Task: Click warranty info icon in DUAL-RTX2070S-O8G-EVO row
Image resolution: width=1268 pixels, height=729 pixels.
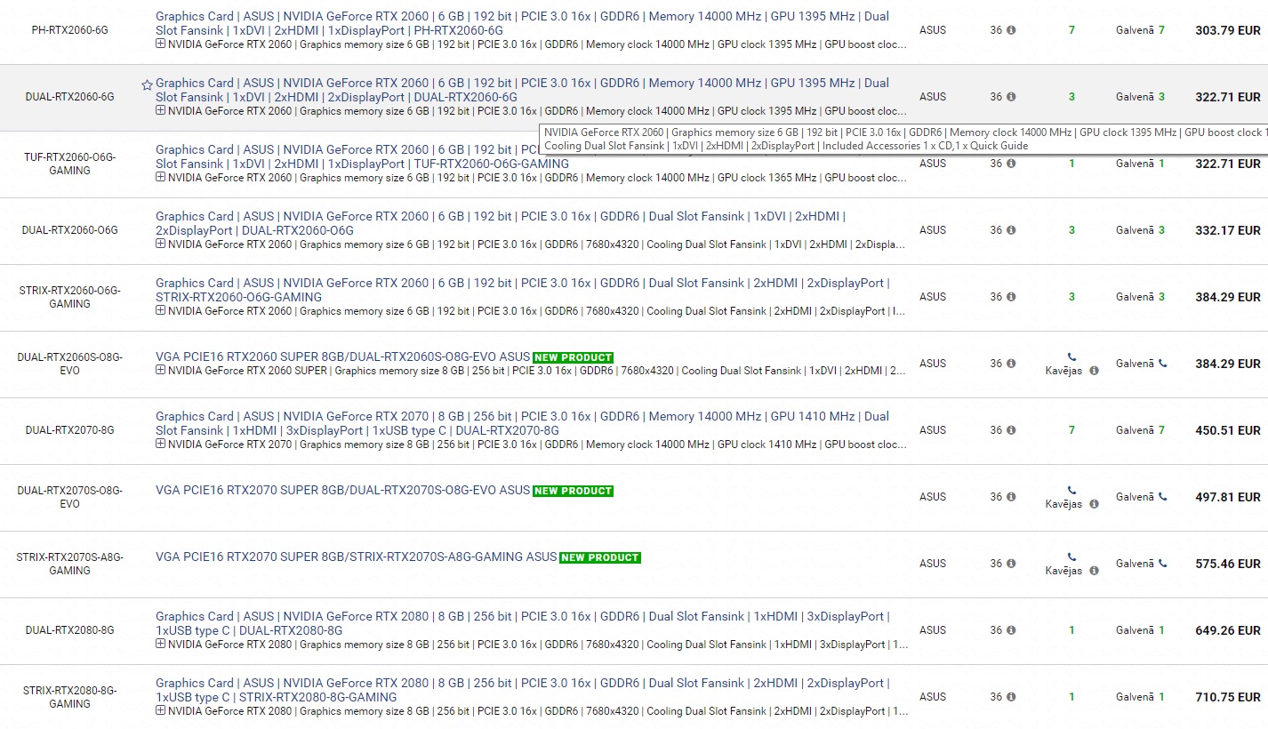Action: (x=1011, y=497)
